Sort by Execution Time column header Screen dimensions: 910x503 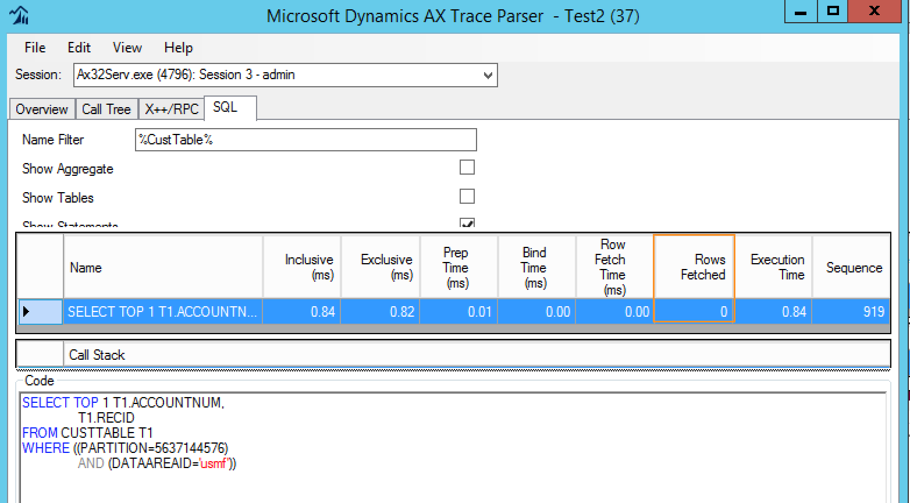click(773, 267)
